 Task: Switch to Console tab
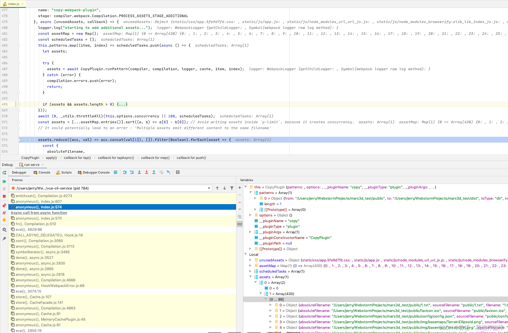click(x=42, y=172)
